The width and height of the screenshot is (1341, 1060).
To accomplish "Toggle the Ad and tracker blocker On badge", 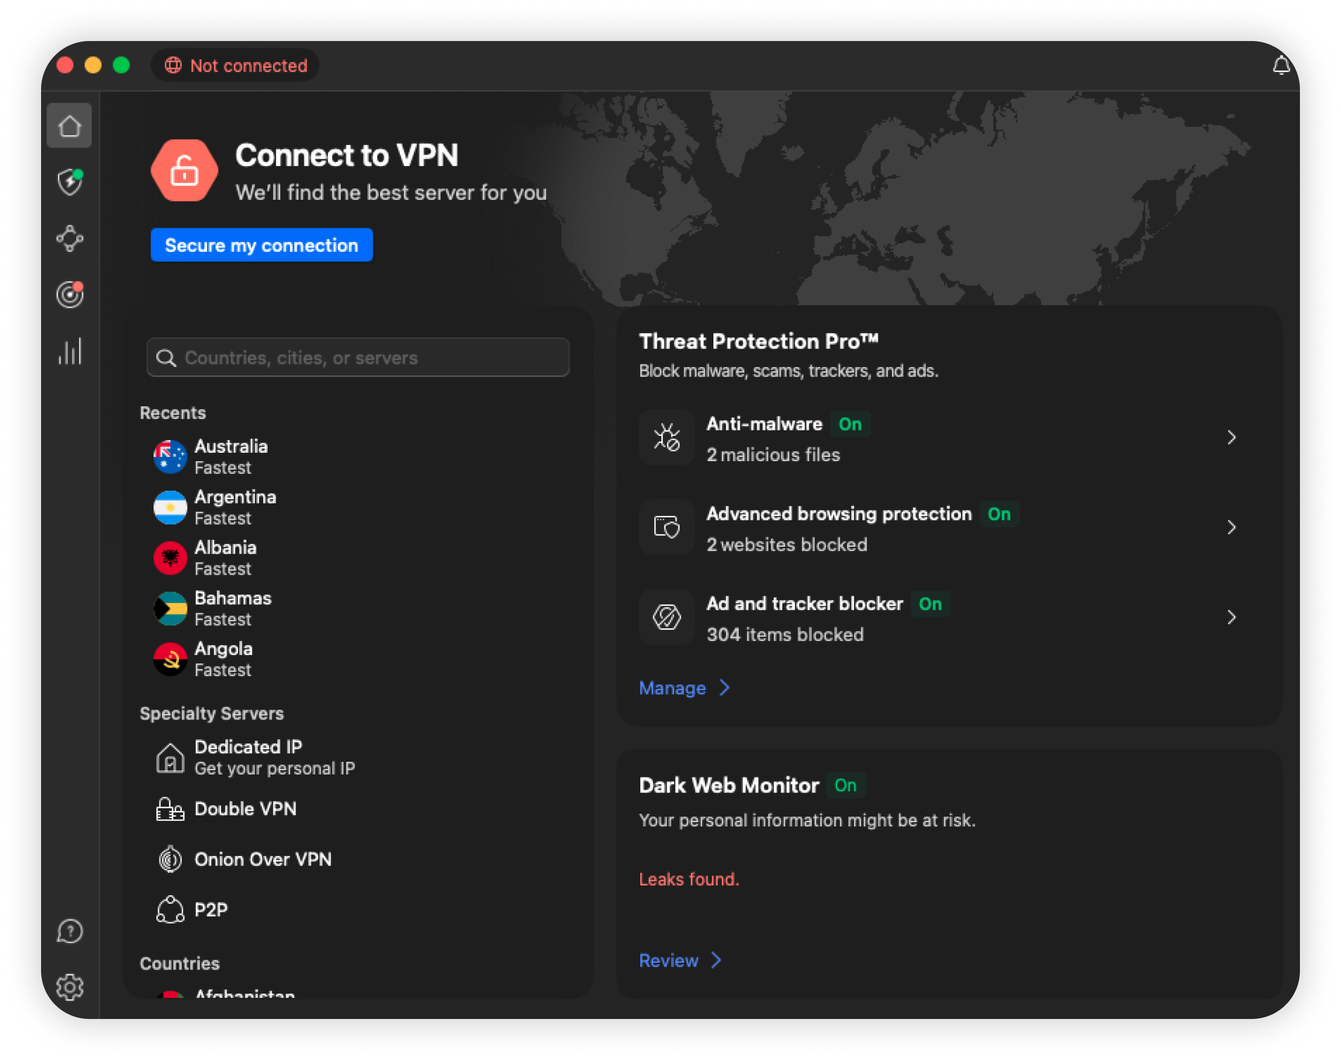I will pyautogui.click(x=929, y=604).
